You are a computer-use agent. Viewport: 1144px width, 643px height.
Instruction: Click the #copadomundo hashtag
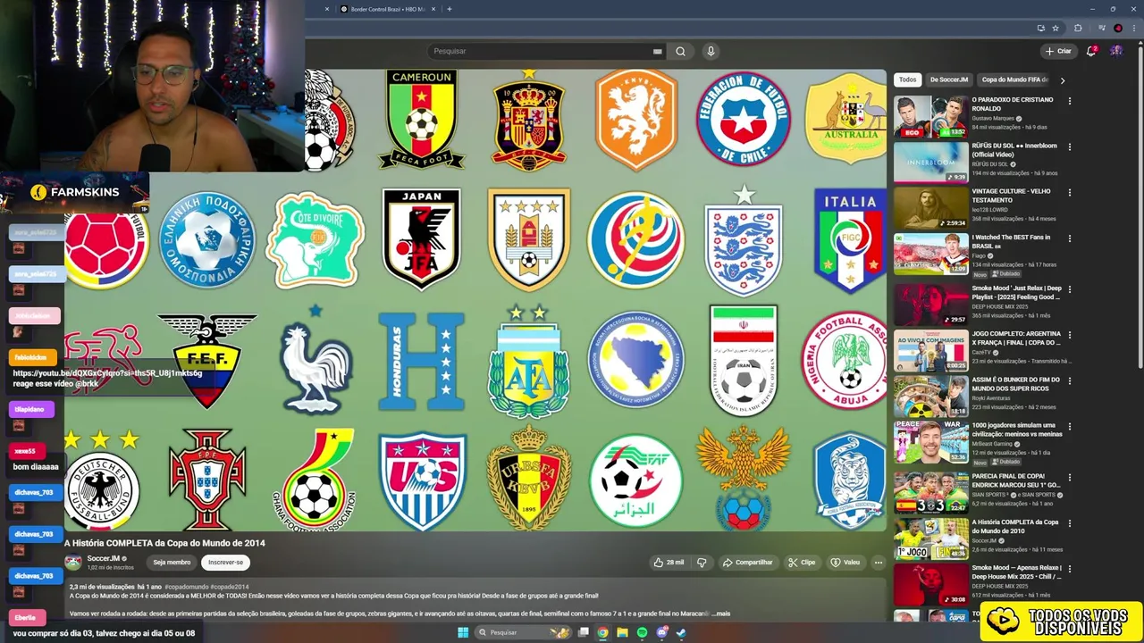pyautogui.click(x=188, y=587)
